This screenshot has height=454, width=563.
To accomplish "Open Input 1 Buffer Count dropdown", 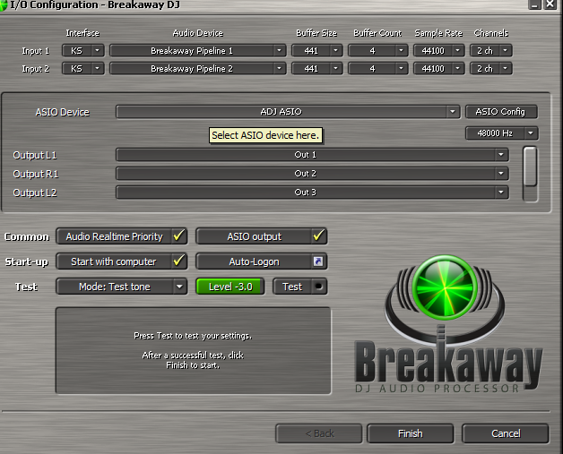I will pyautogui.click(x=377, y=50).
